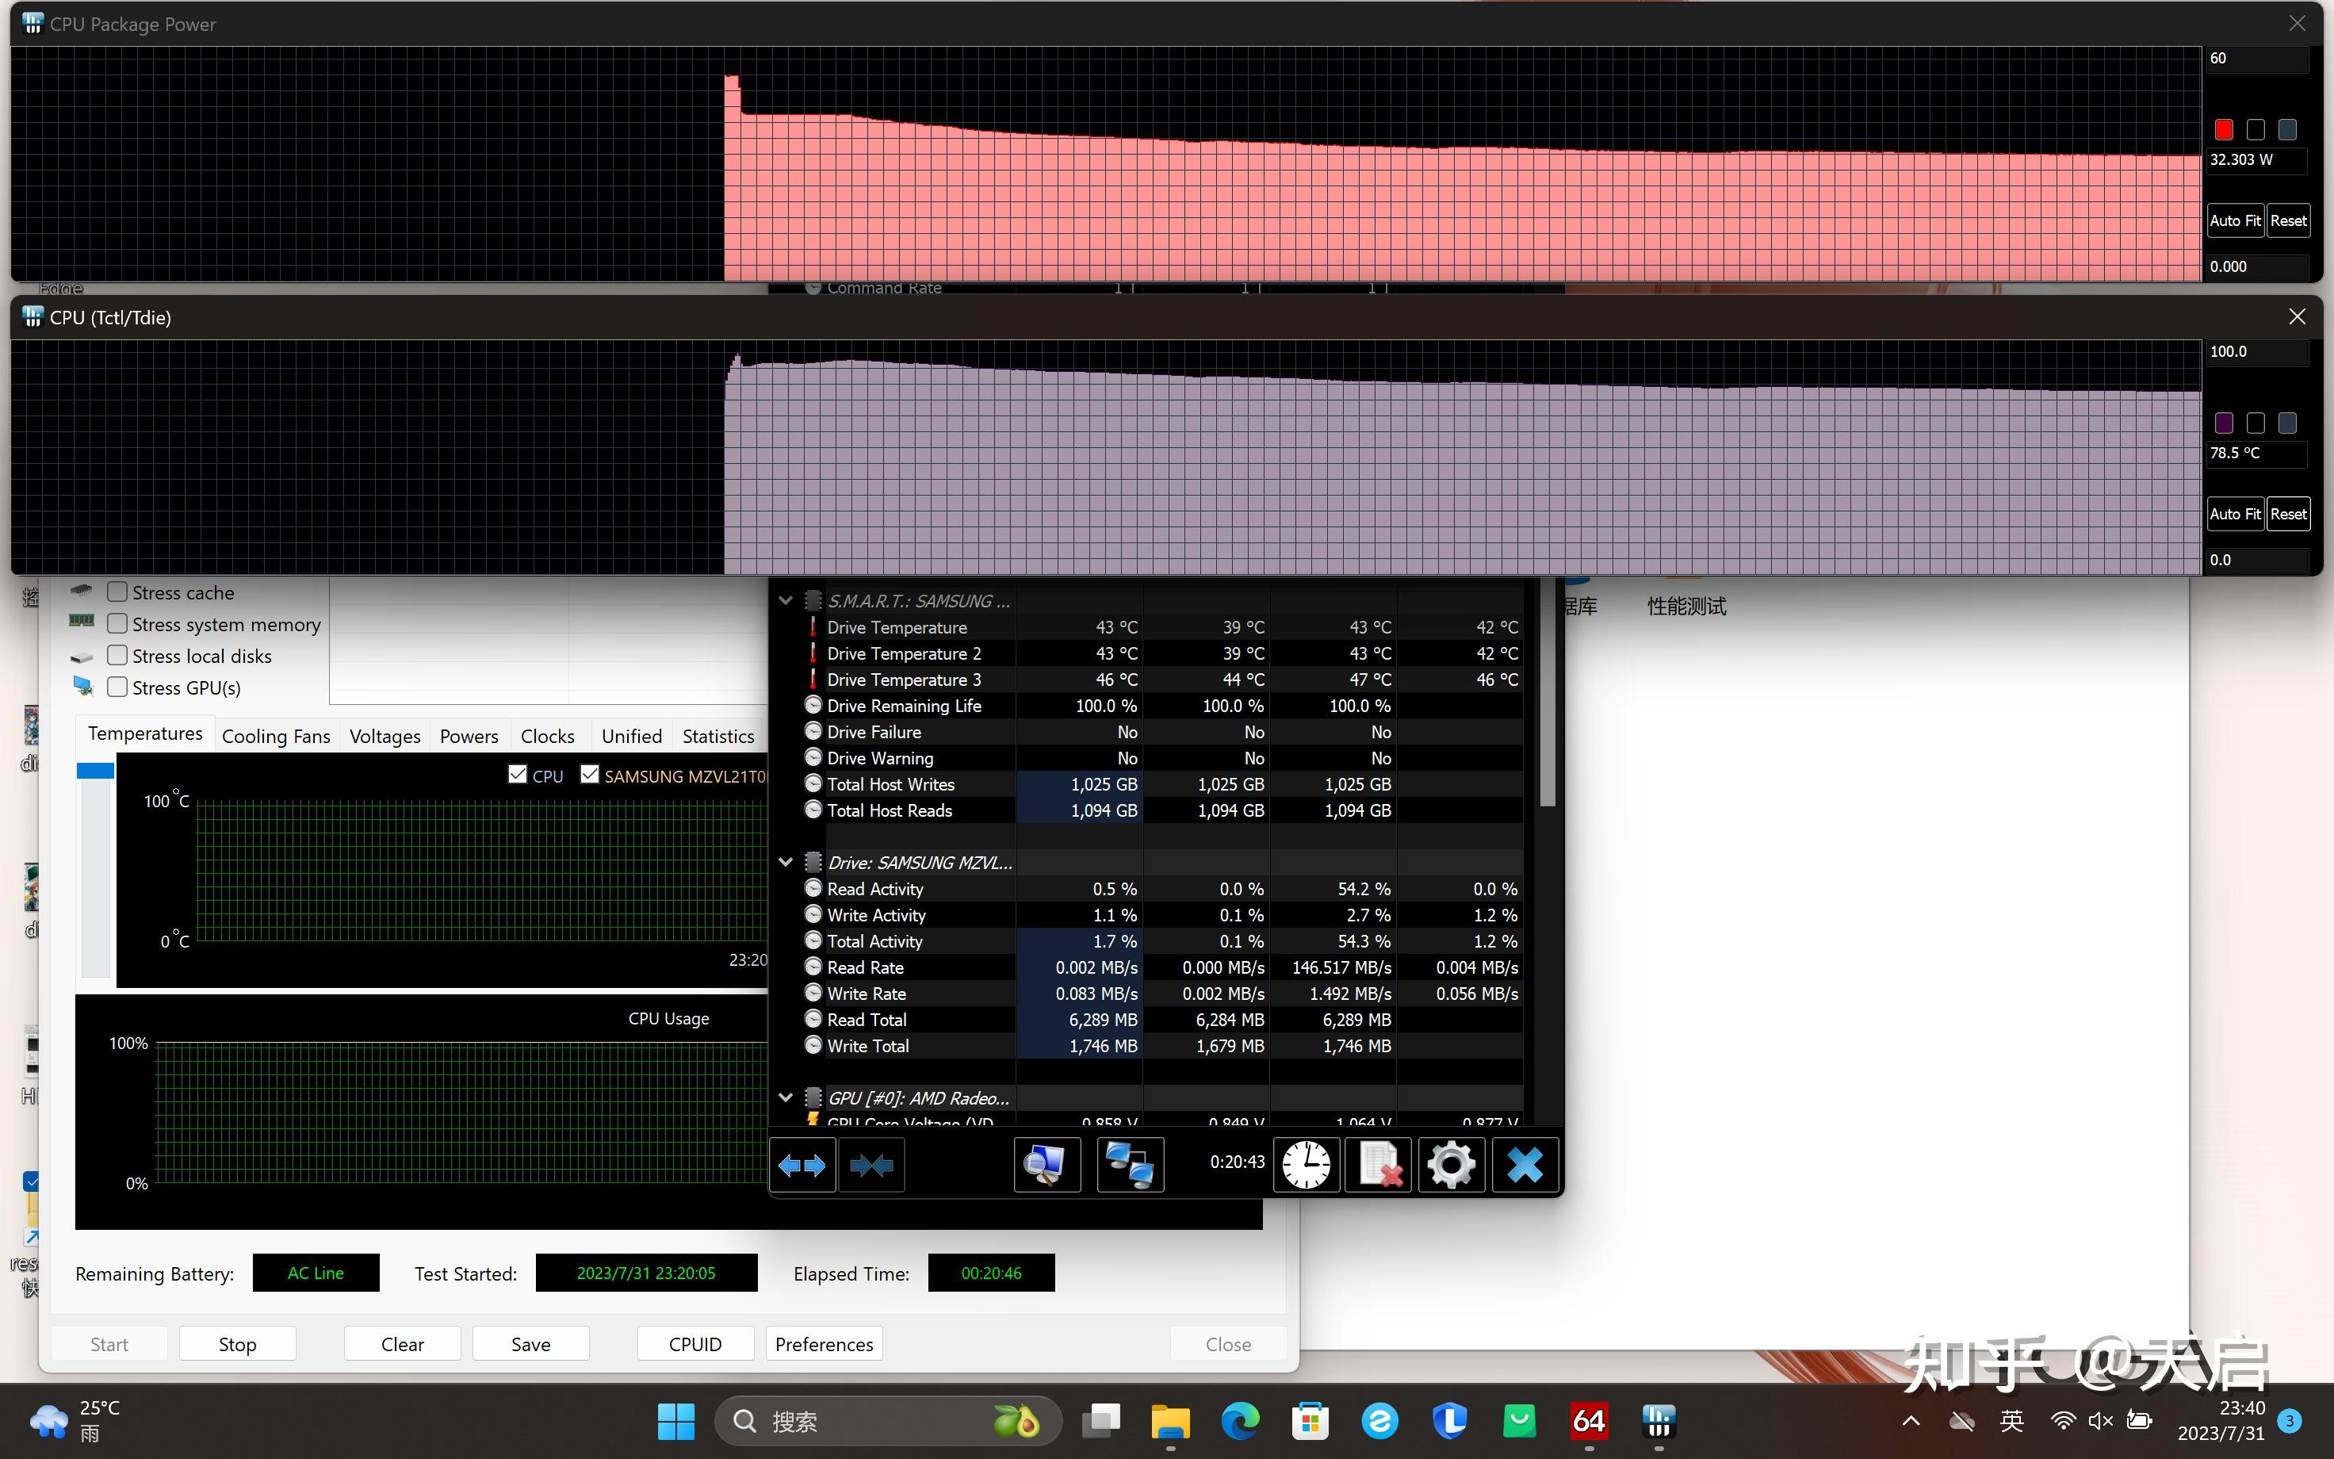2334x1459 pixels.
Task: Collapse the GPU [#0] AMD Radeon section
Action: click(x=785, y=1097)
